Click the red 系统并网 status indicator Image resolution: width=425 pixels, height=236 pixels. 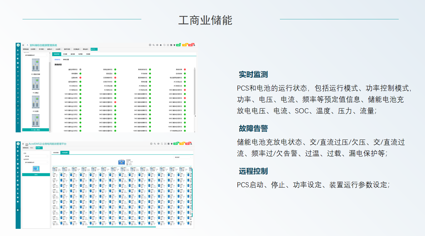pyautogui.click(x=185, y=69)
